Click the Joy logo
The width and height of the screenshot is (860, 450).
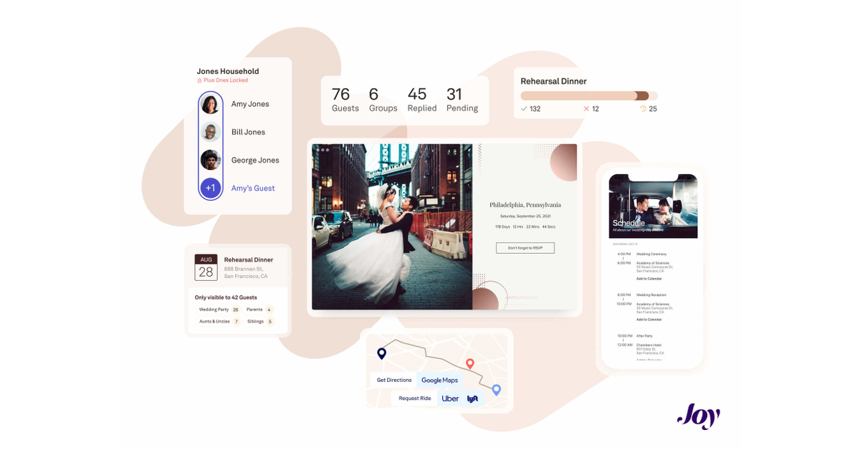(x=698, y=416)
